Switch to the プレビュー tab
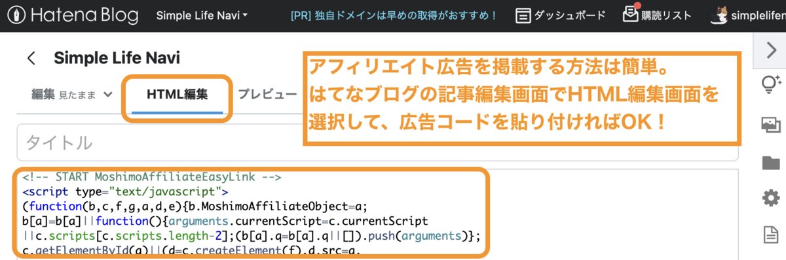 [267, 95]
